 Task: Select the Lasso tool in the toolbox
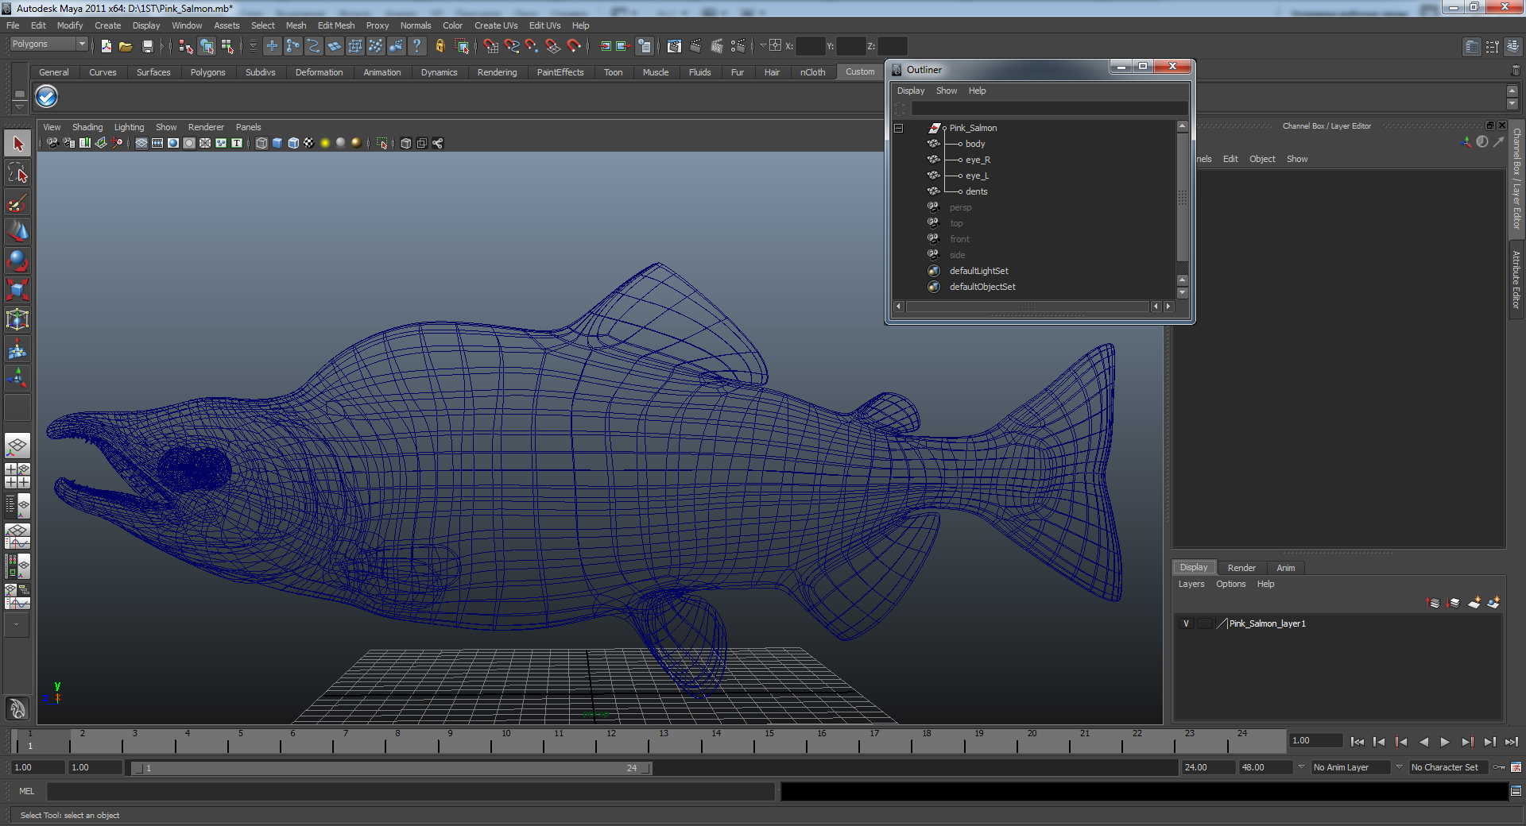pos(17,173)
